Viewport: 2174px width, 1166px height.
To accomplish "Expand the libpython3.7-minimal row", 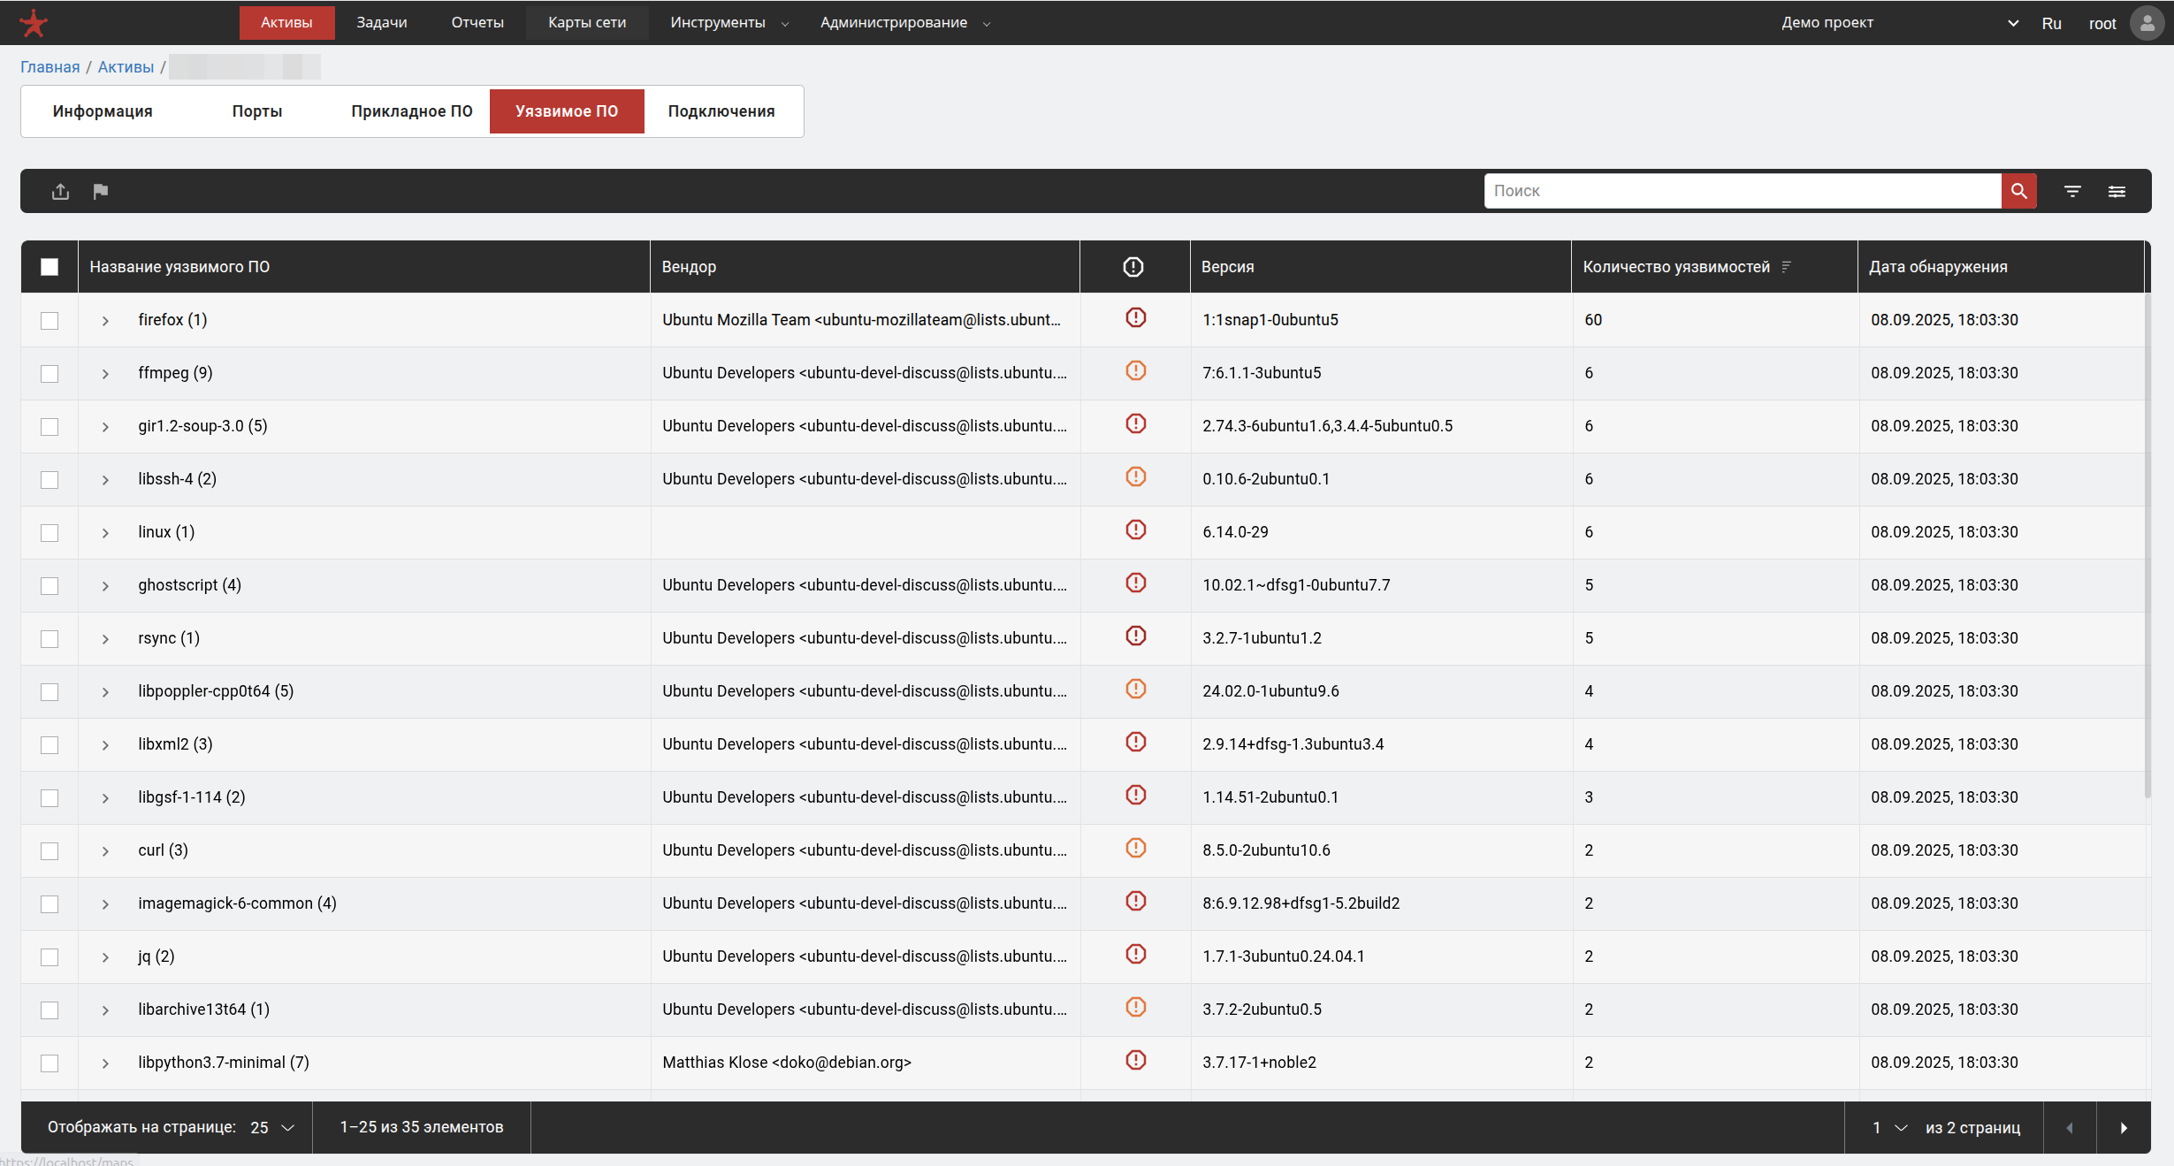I will pyautogui.click(x=105, y=1063).
